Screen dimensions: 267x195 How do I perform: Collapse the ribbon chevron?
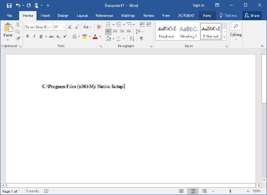[262, 46]
